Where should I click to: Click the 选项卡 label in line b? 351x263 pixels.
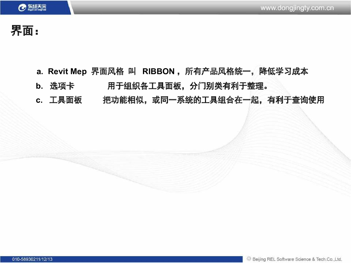pos(62,86)
